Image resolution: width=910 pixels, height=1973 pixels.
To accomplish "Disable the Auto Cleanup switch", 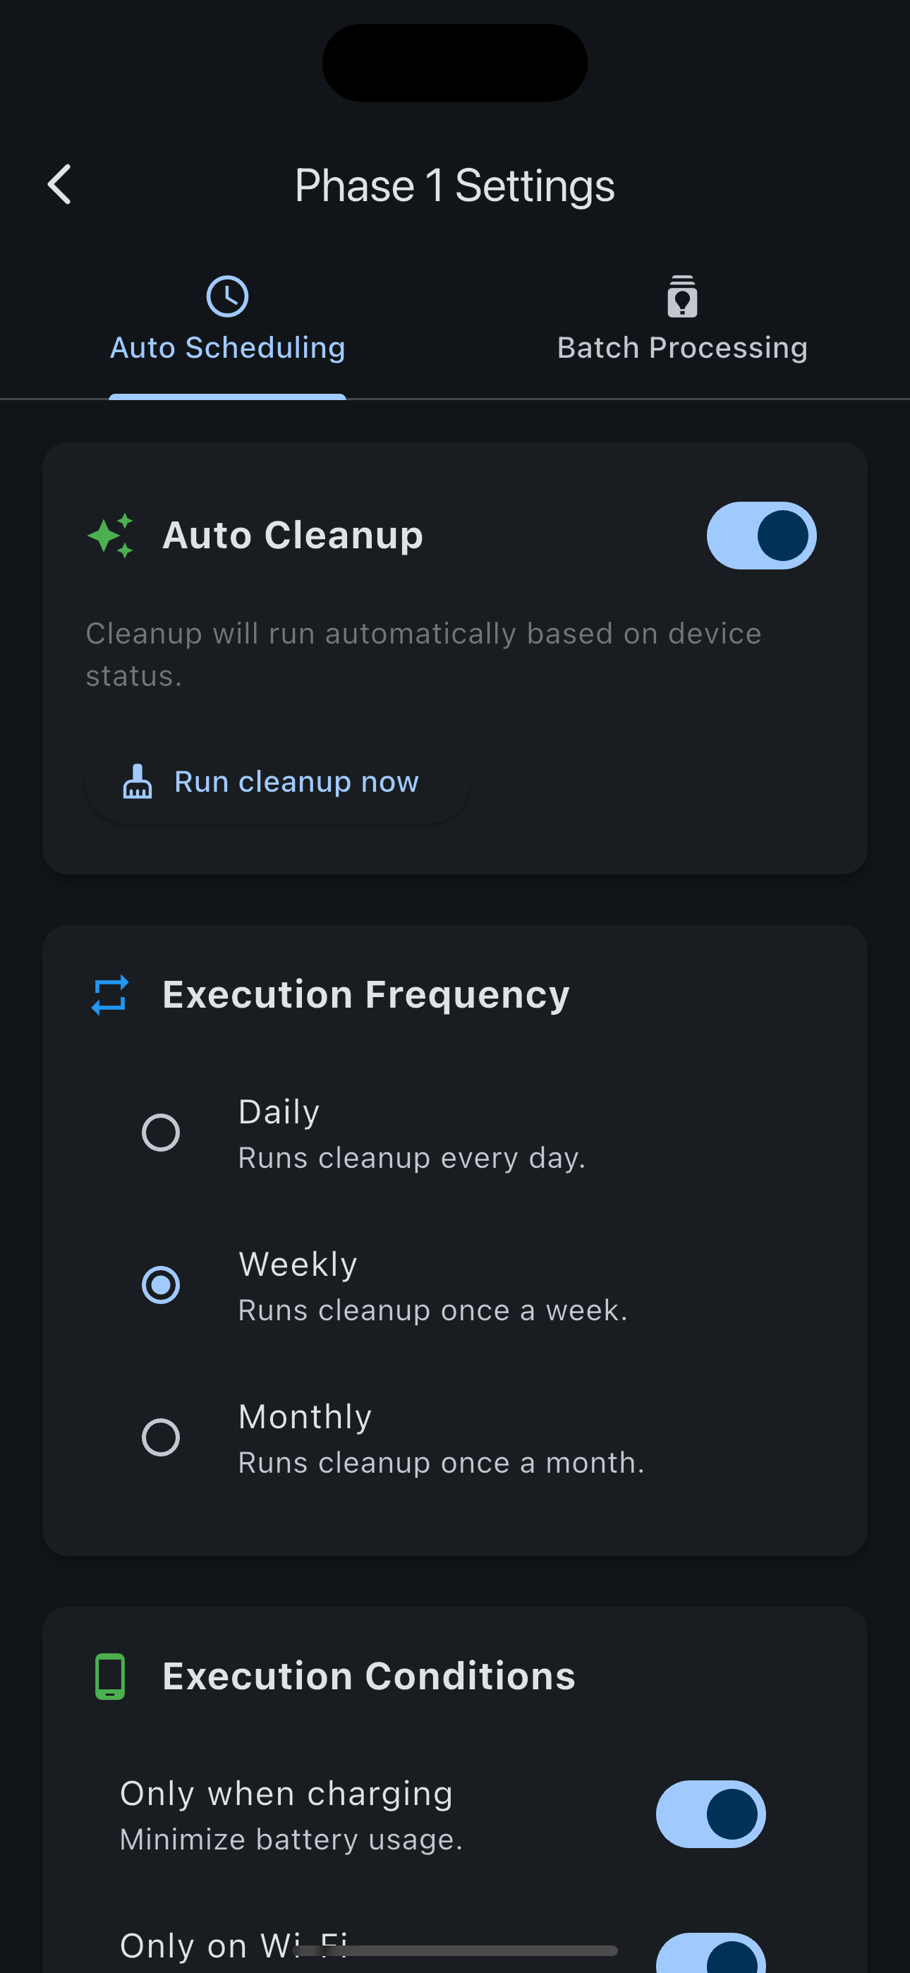I will (761, 536).
